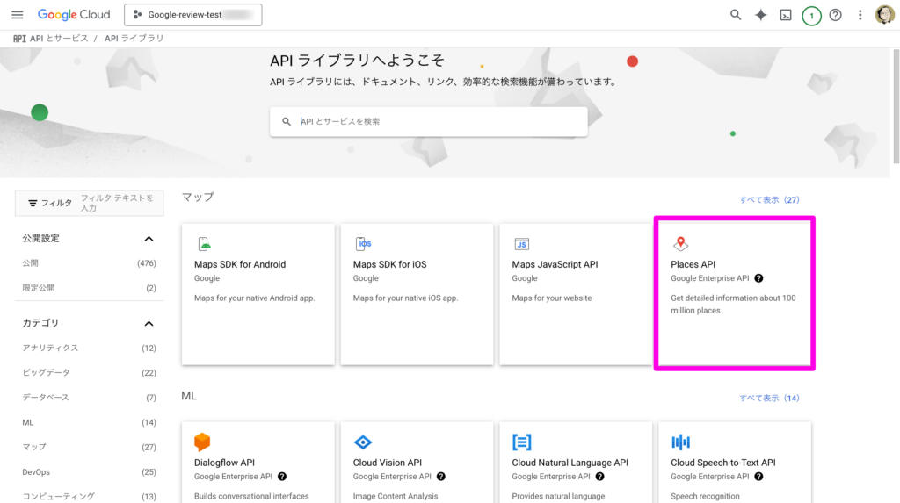Click the magnifier icon in the API search box
Viewport: 900px width, 503px height.
[287, 122]
